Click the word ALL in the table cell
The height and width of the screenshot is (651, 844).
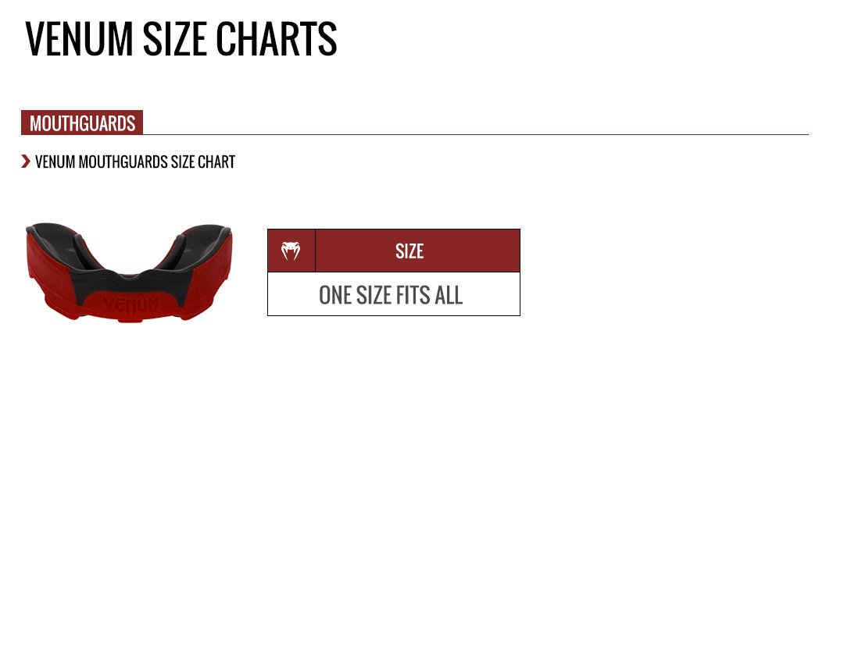pyautogui.click(x=449, y=295)
